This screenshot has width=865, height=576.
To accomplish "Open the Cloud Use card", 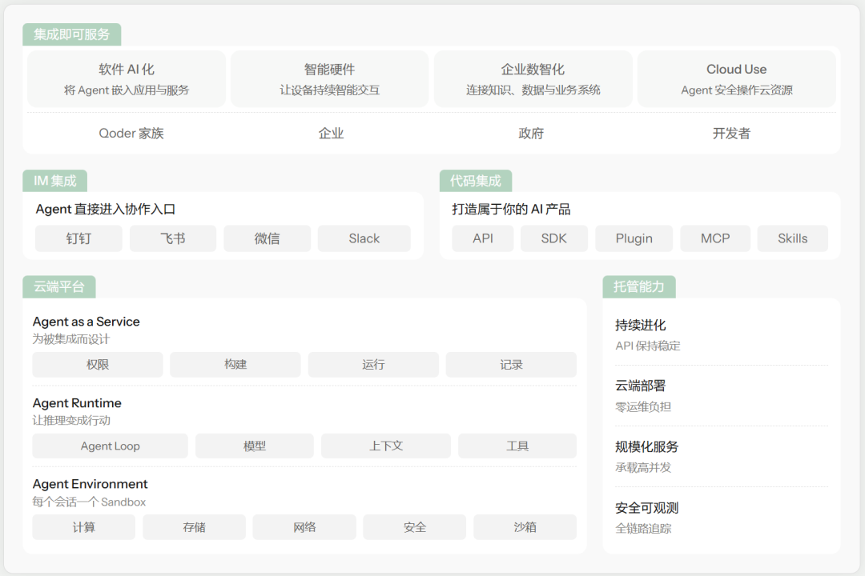I will click(737, 79).
